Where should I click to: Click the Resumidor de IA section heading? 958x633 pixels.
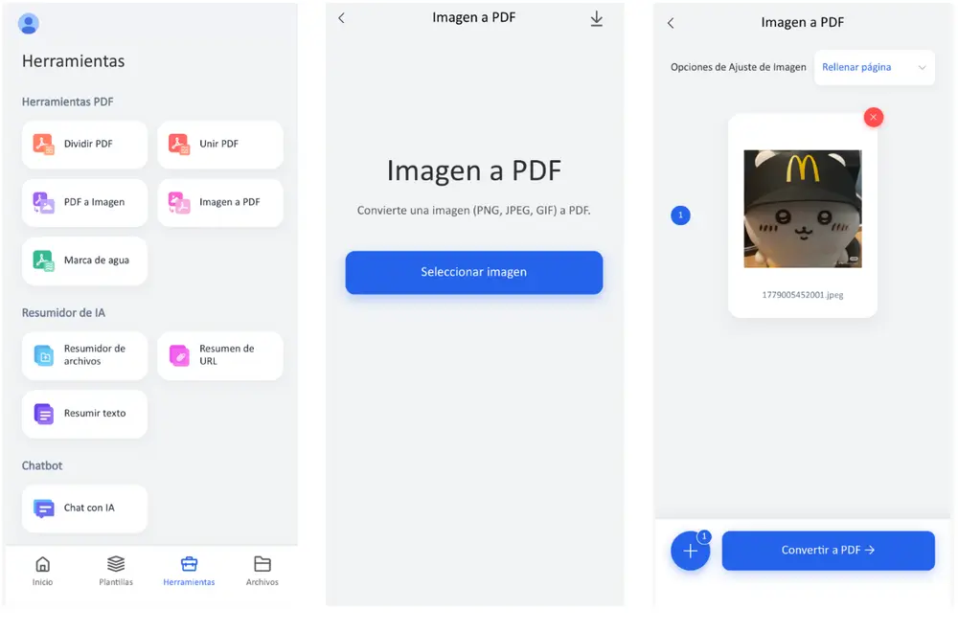[63, 313]
